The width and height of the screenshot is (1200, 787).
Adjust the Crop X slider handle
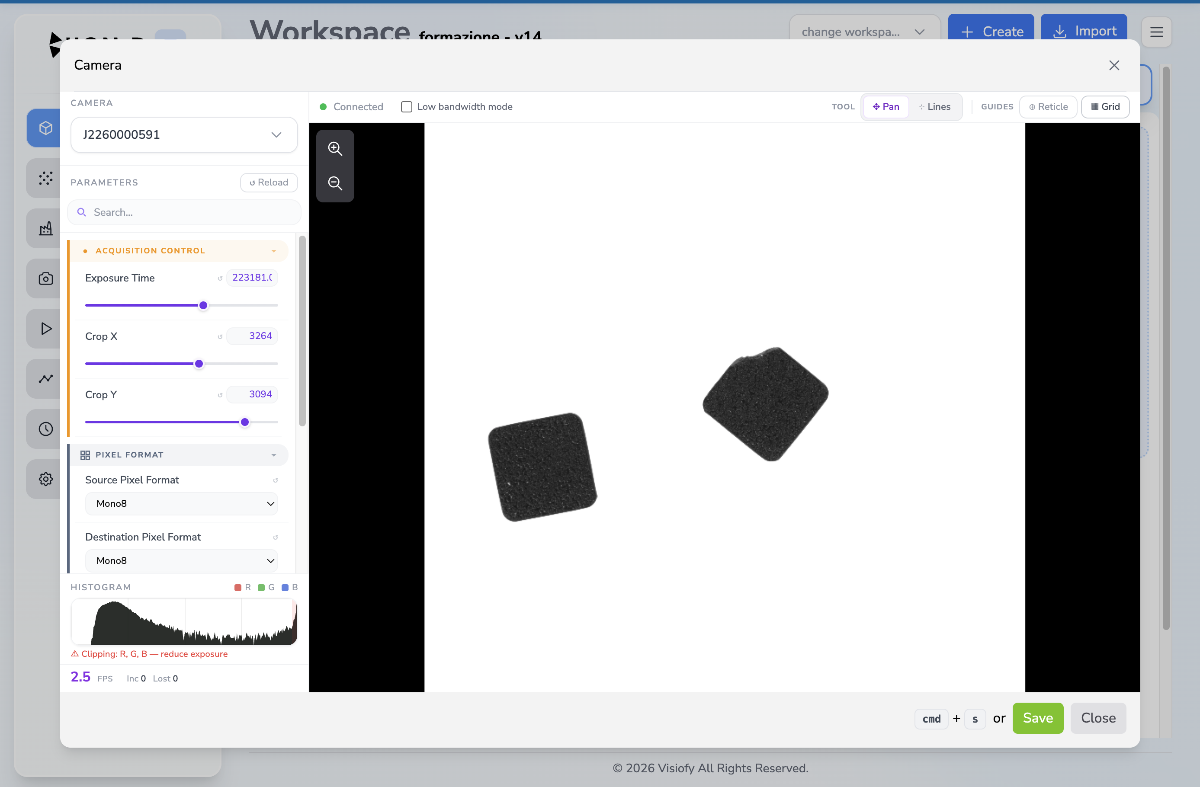[199, 364]
